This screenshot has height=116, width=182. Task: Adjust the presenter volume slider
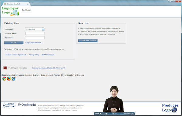[x=105, y=114]
